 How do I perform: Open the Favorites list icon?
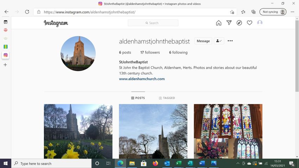point(243,12)
